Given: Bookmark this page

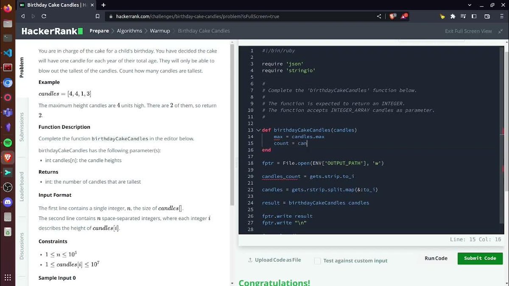Looking at the screenshot, I should tap(98, 17).
